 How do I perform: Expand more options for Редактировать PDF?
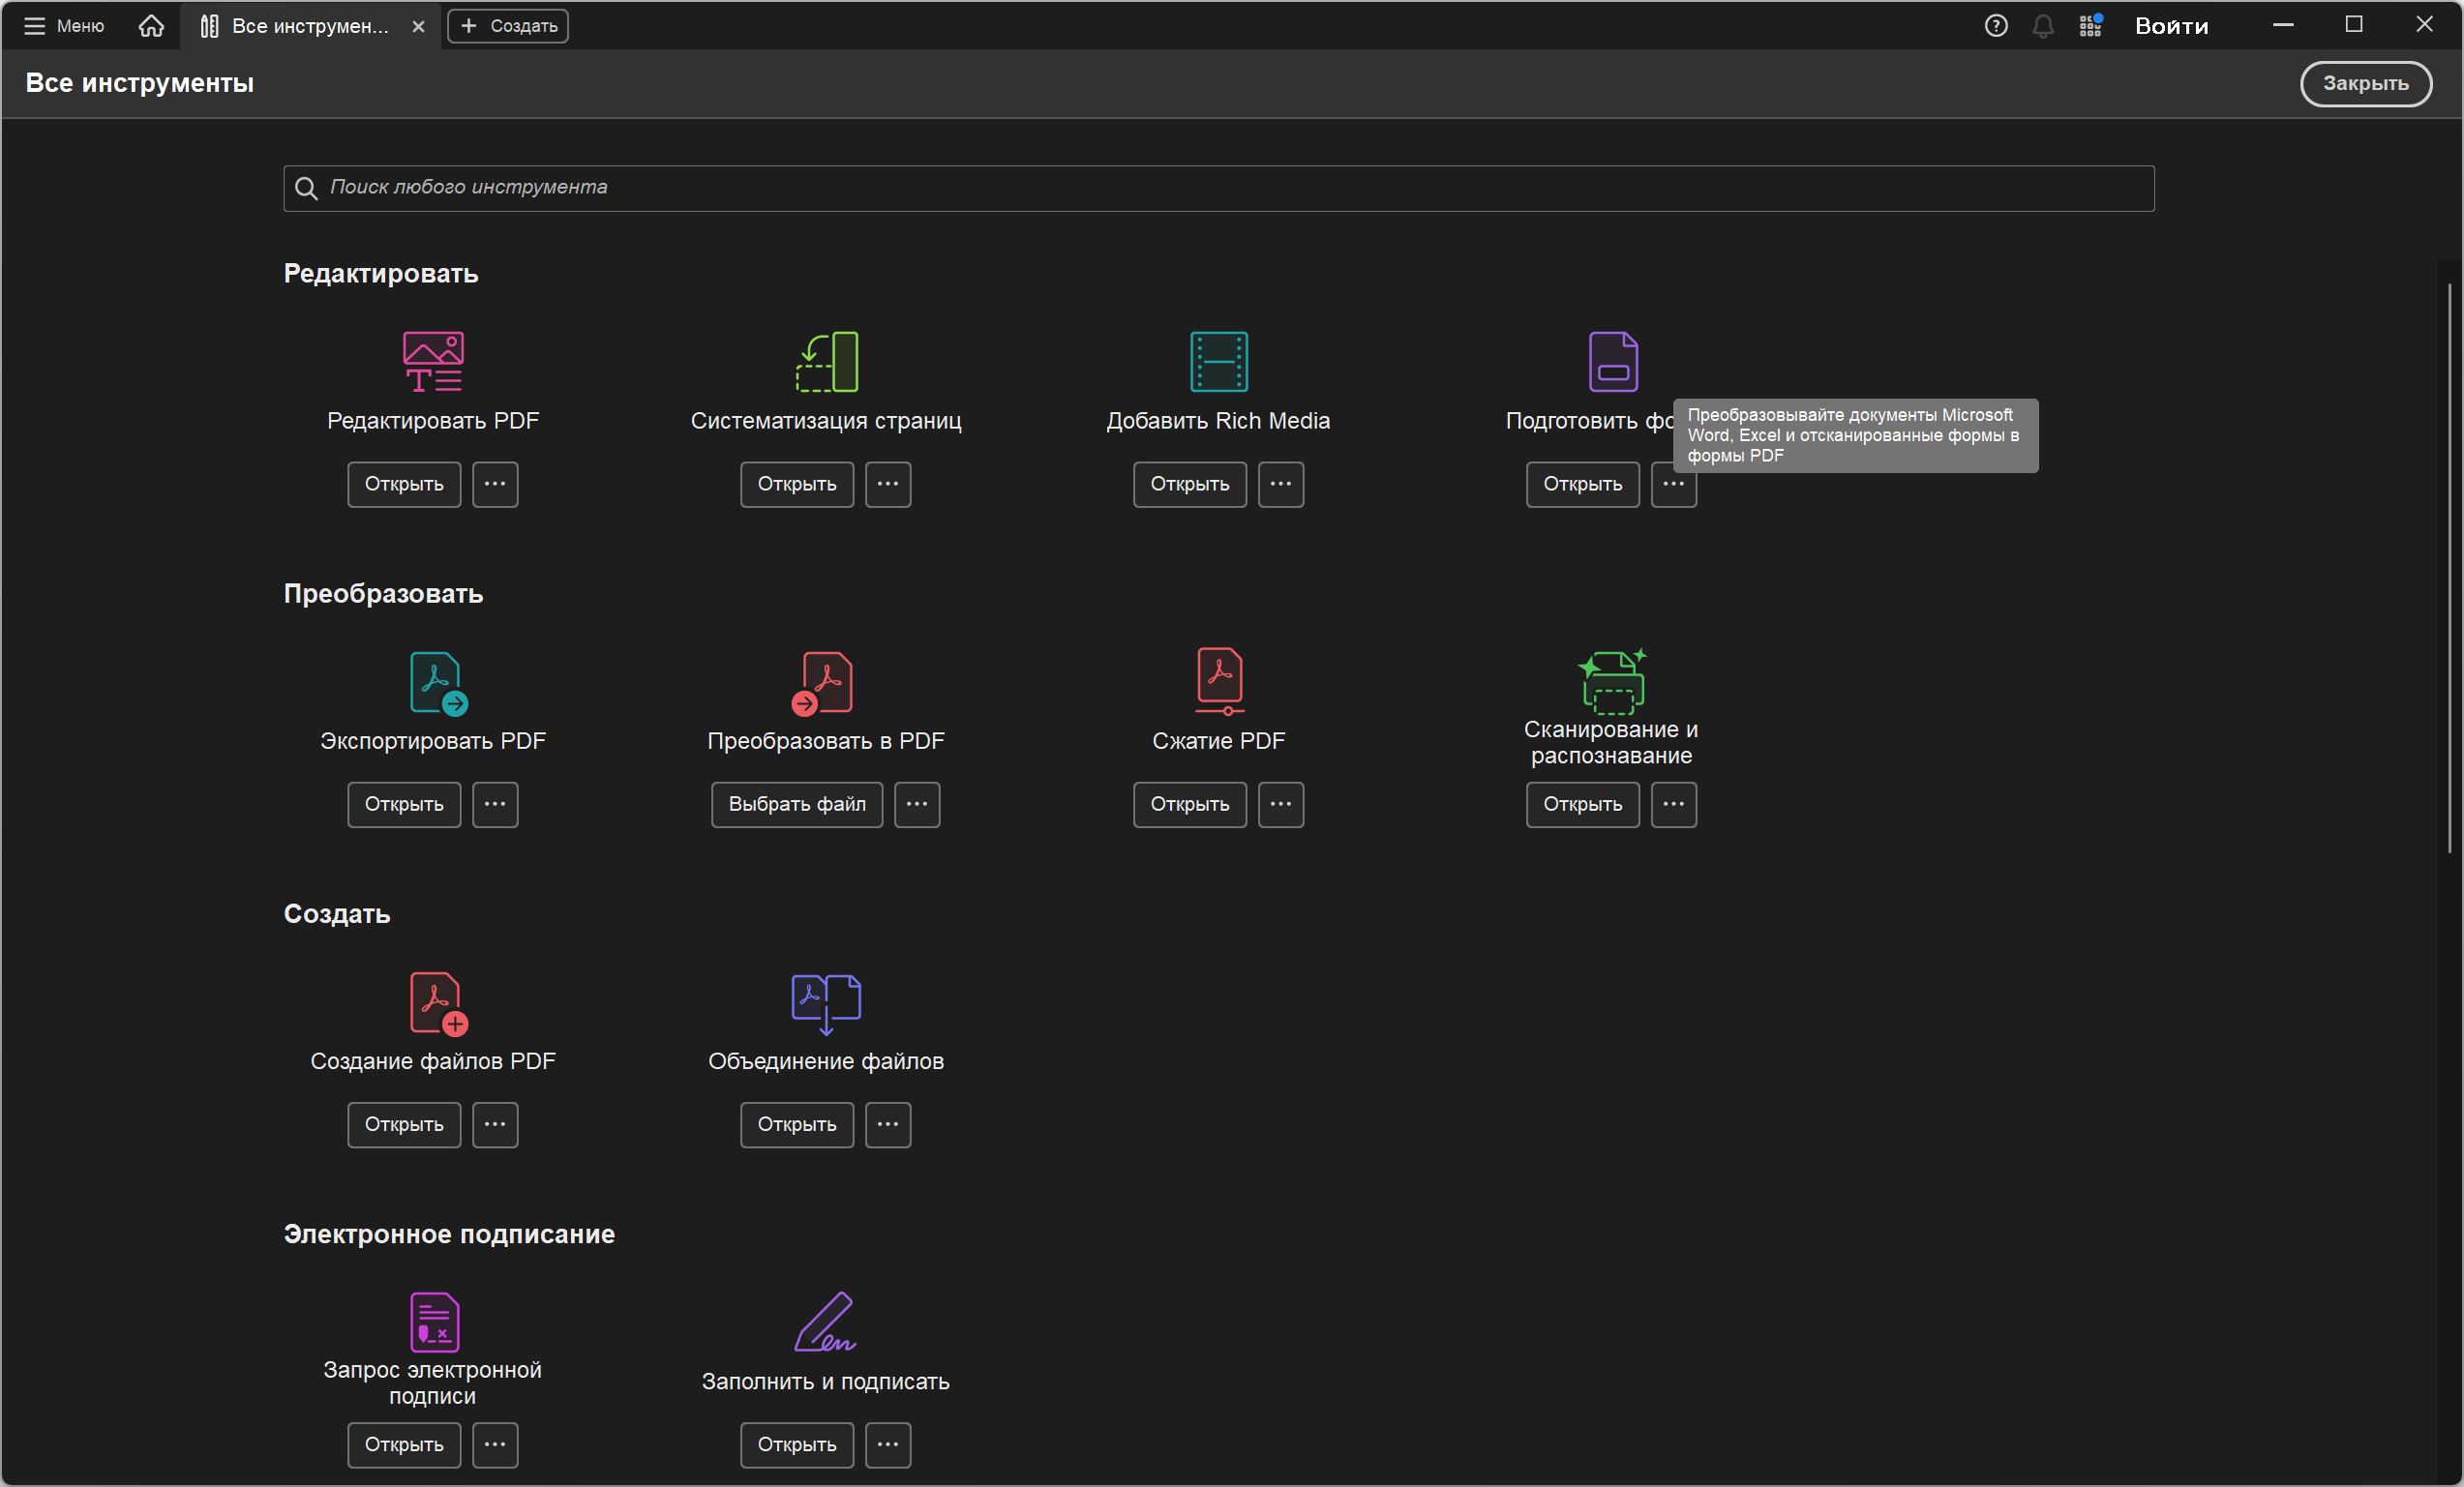(495, 484)
